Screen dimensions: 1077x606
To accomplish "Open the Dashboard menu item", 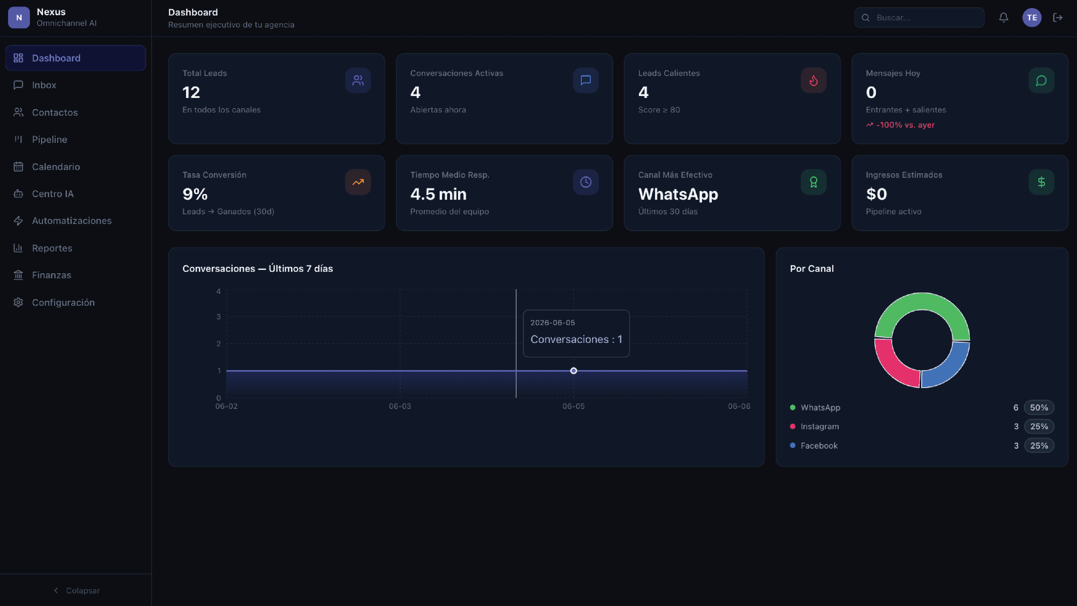I will pyautogui.click(x=76, y=58).
